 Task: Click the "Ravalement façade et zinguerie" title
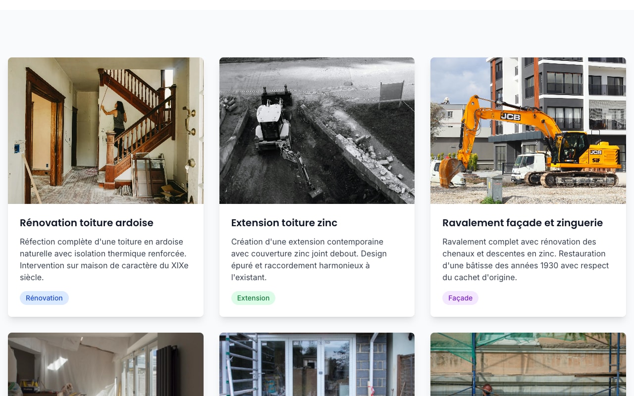pyautogui.click(x=523, y=223)
